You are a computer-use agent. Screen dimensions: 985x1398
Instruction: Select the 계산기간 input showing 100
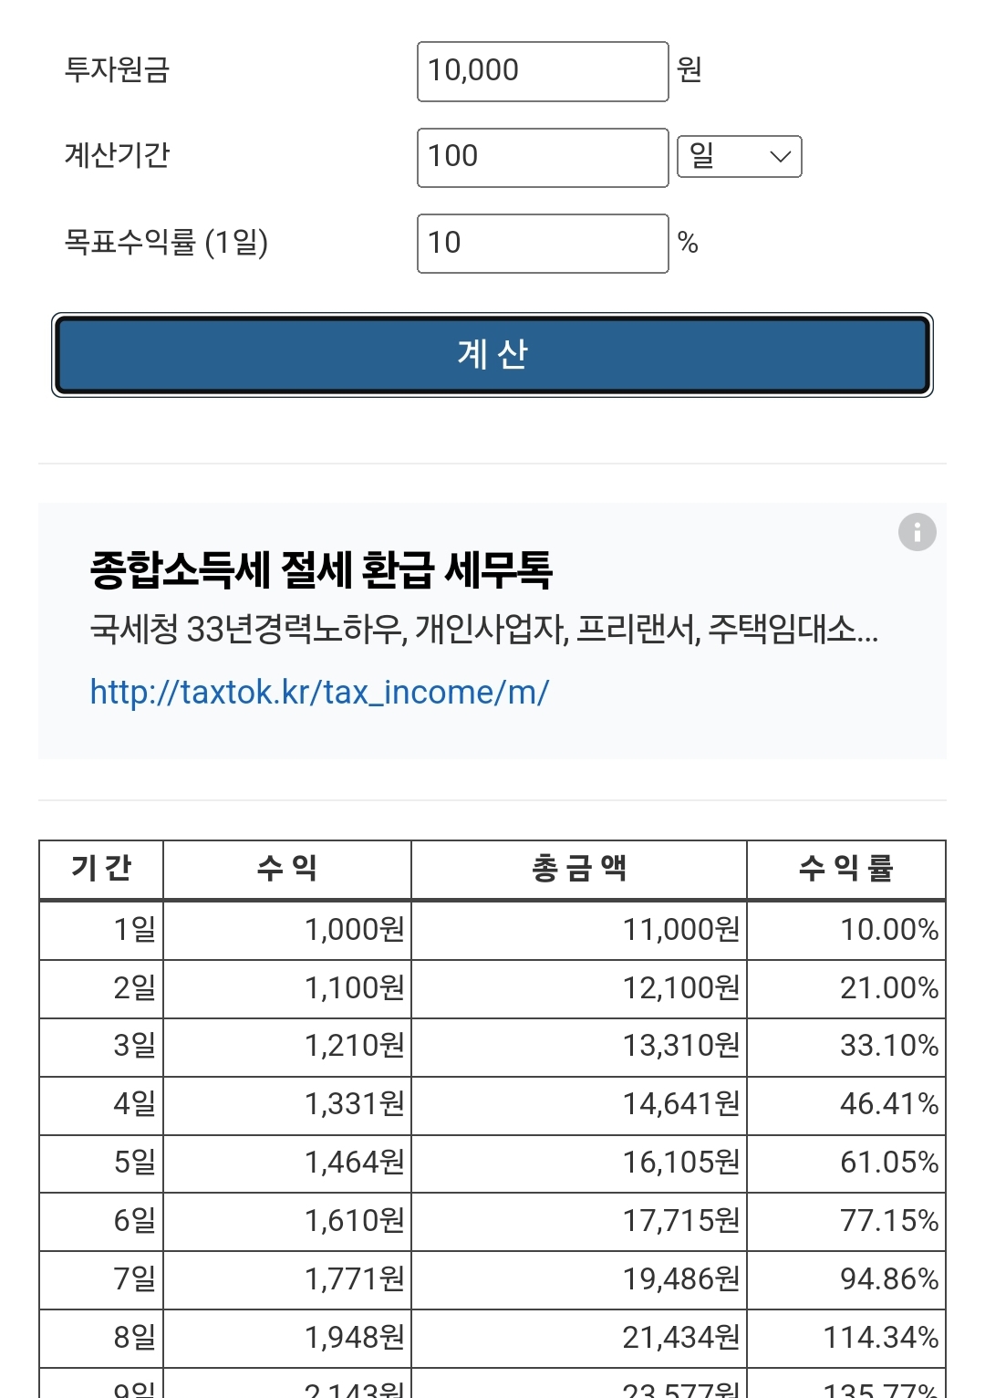543,158
